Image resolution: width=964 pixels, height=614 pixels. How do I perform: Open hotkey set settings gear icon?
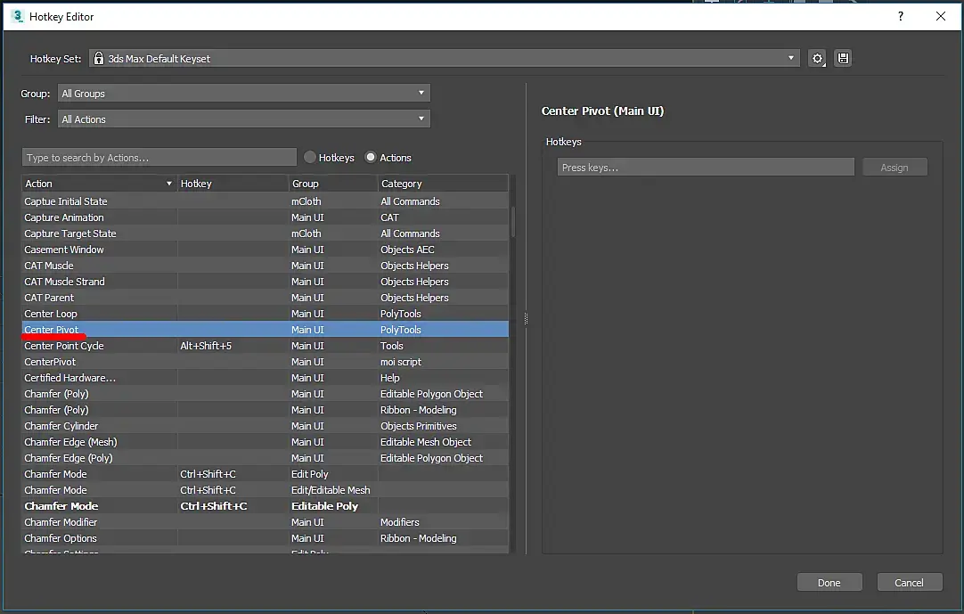tap(816, 59)
